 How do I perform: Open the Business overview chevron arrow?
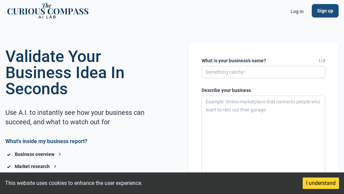pos(59,154)
